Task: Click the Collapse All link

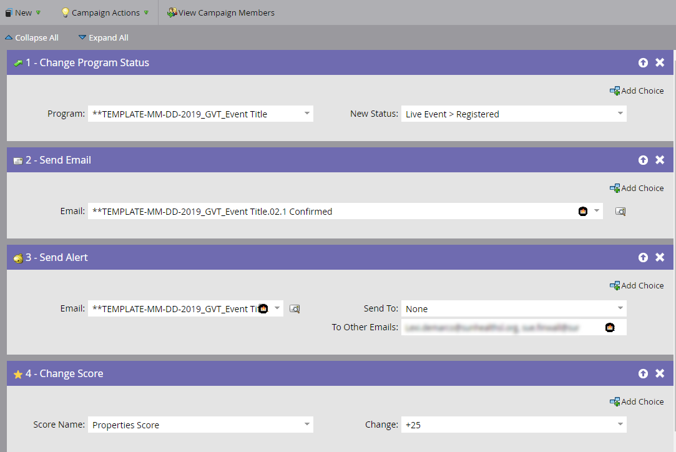Action: click(31, 37)
